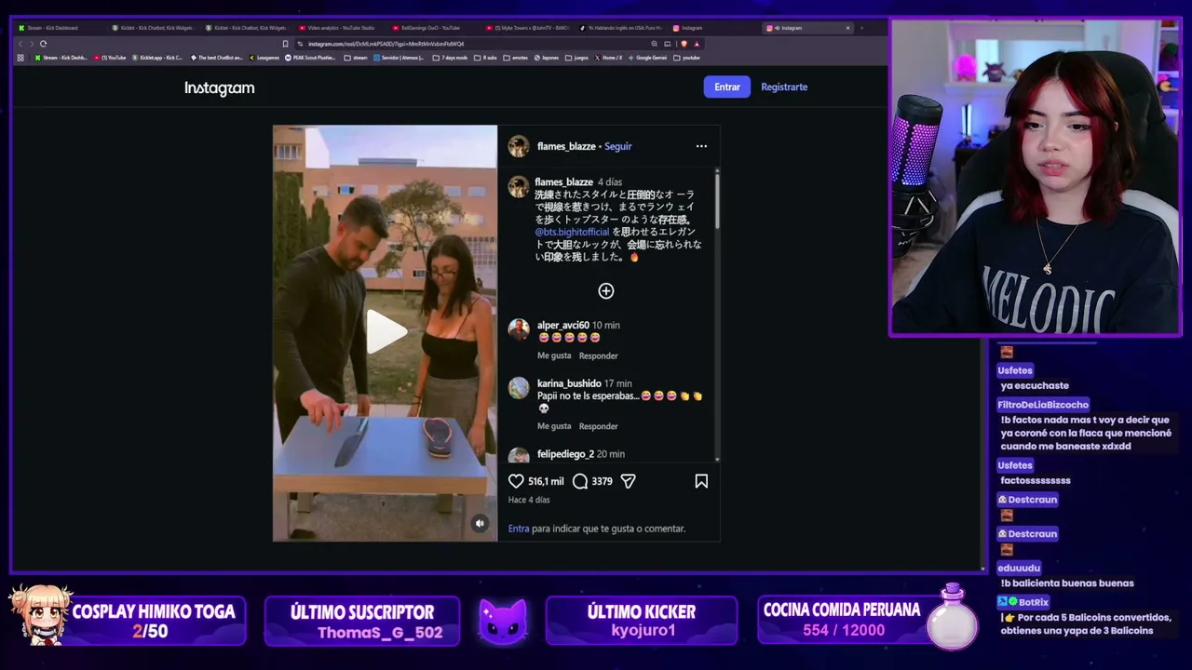Switch to the inactive Instagram tab
Image resolution: width=1192 pixels, height=670 pixels.
point(713,28)
